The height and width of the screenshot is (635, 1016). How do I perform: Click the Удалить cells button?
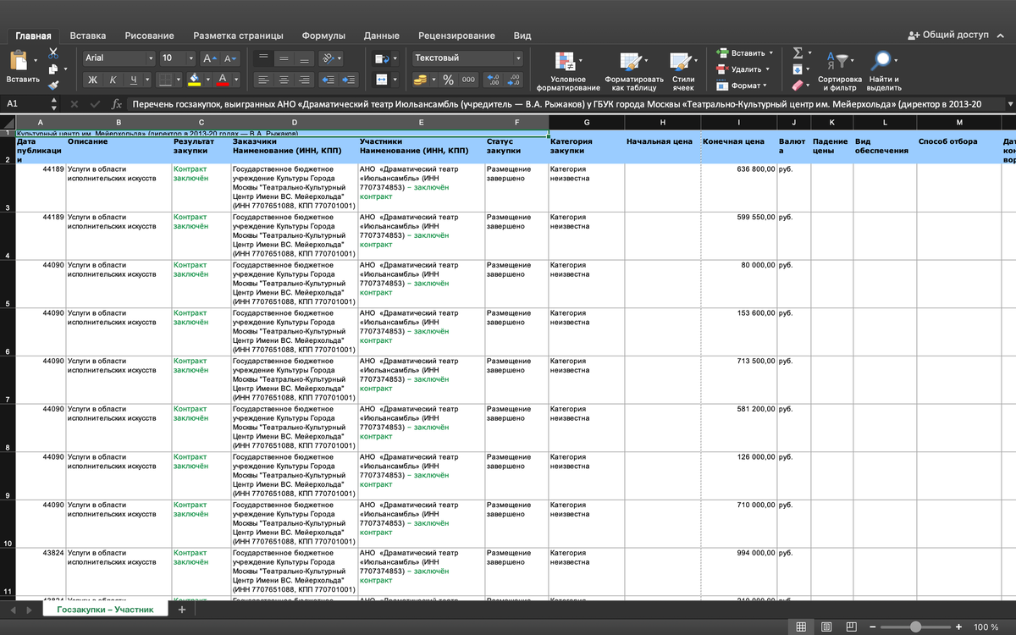coord(743,69)
